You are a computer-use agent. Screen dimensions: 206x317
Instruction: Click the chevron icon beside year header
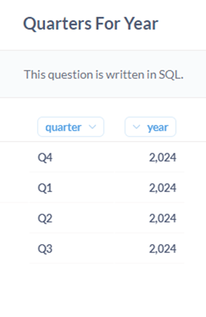coord(136,127)
